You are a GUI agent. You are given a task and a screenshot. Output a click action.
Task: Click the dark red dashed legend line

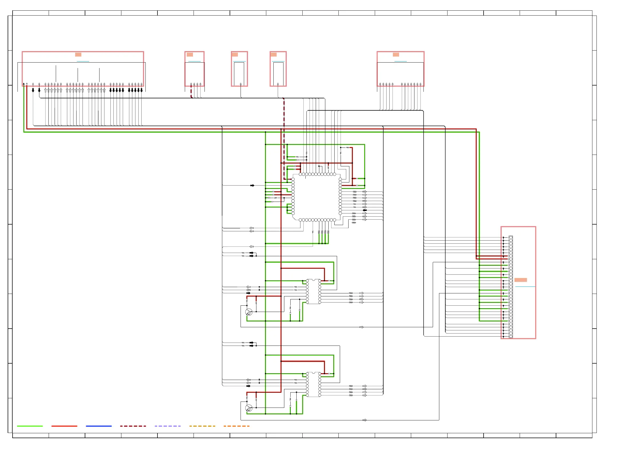point(133,426)
